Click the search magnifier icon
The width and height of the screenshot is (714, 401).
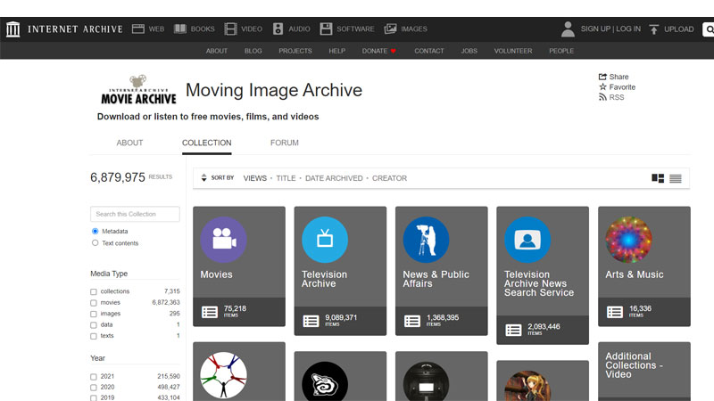click(709, 29)
